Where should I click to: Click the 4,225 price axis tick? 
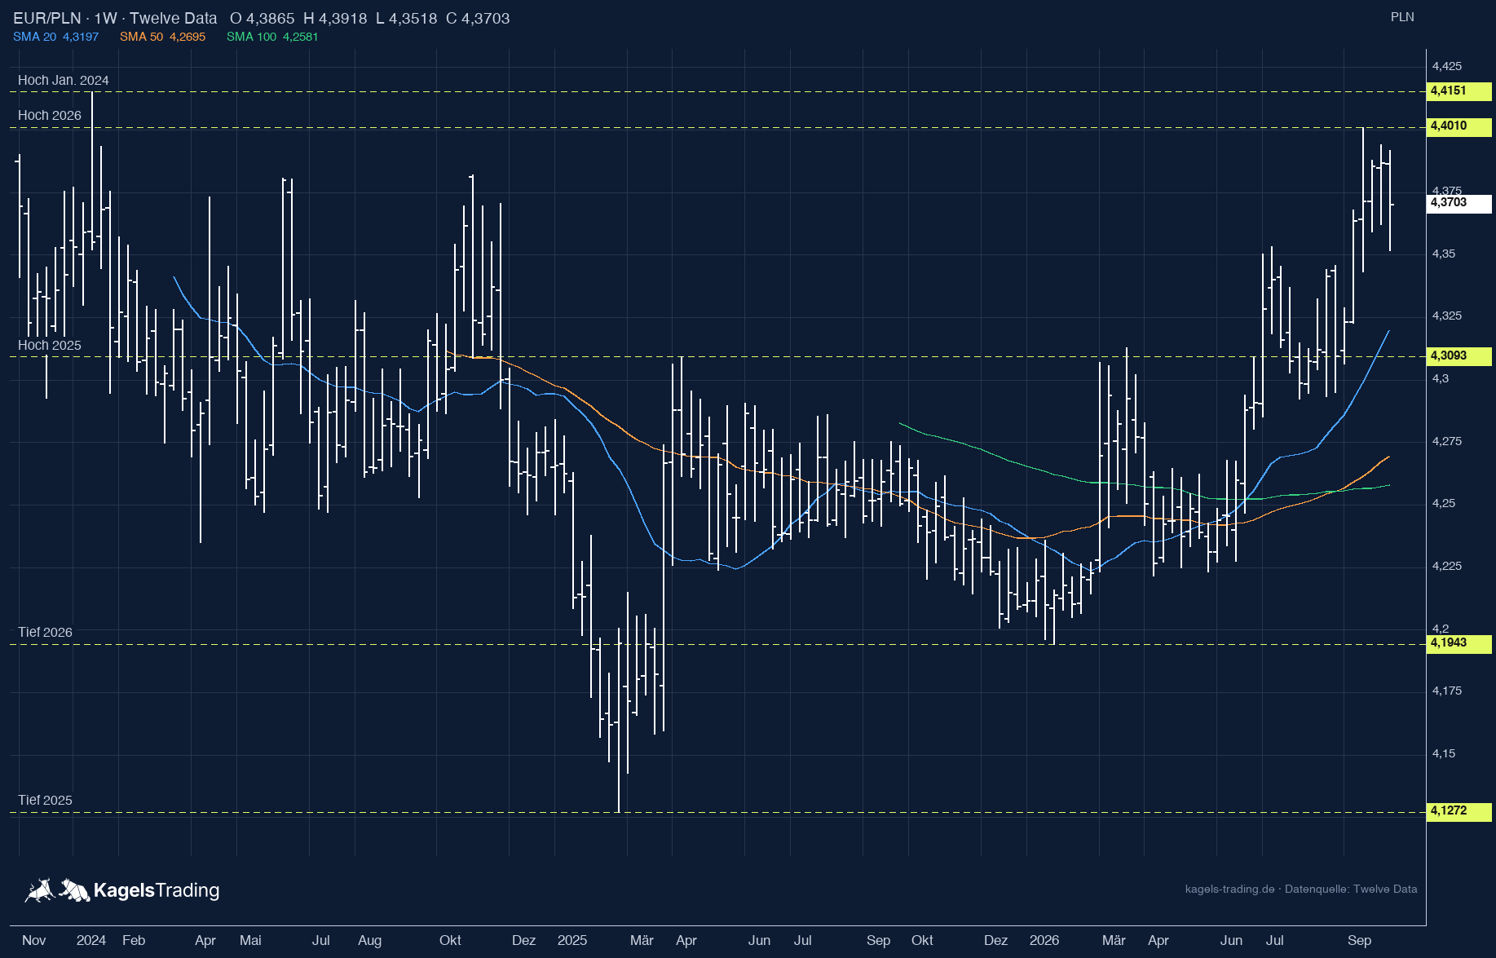(1447, 566)
